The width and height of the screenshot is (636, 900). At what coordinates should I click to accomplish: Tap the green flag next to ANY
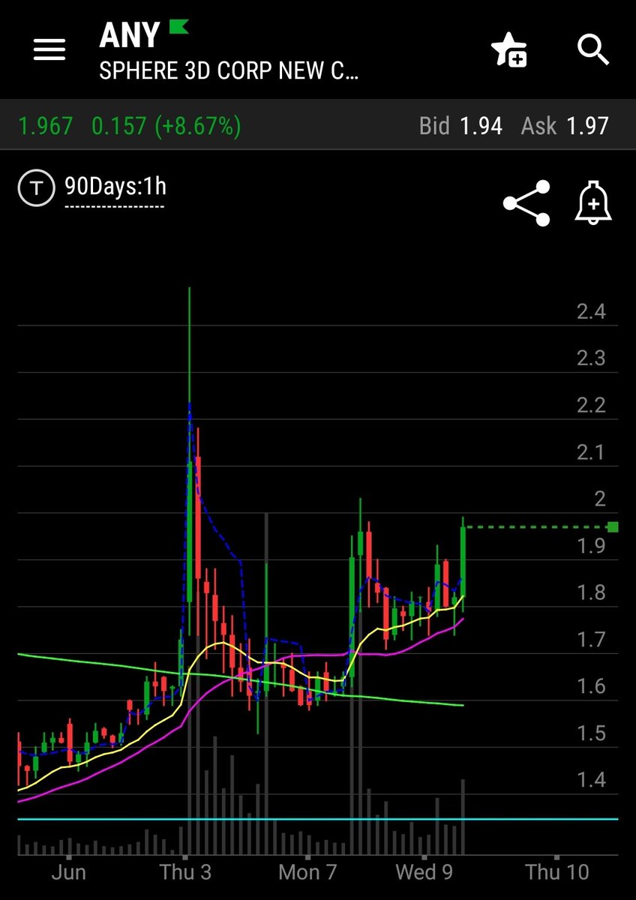[178, 28]
